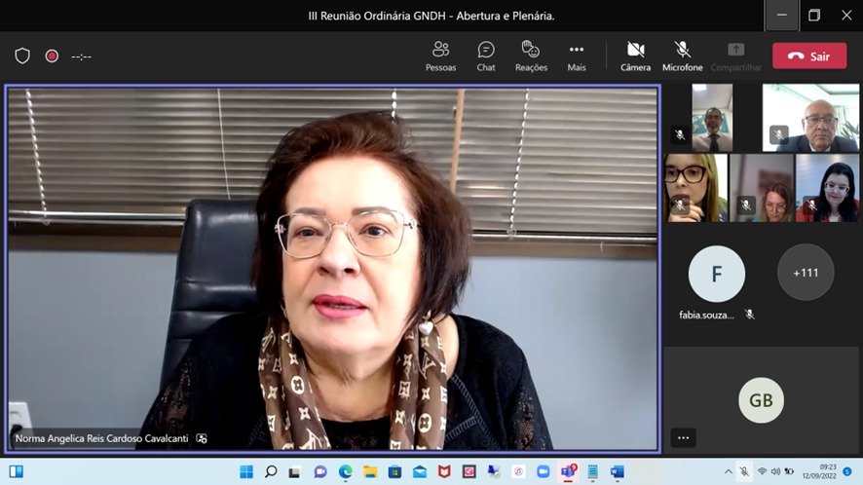Click the Teams icon in the taskbar
863x485 pixels.
pos(567,471)
